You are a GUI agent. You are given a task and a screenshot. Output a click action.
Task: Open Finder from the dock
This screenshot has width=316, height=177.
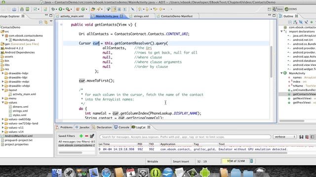click(x=57, y=173)
